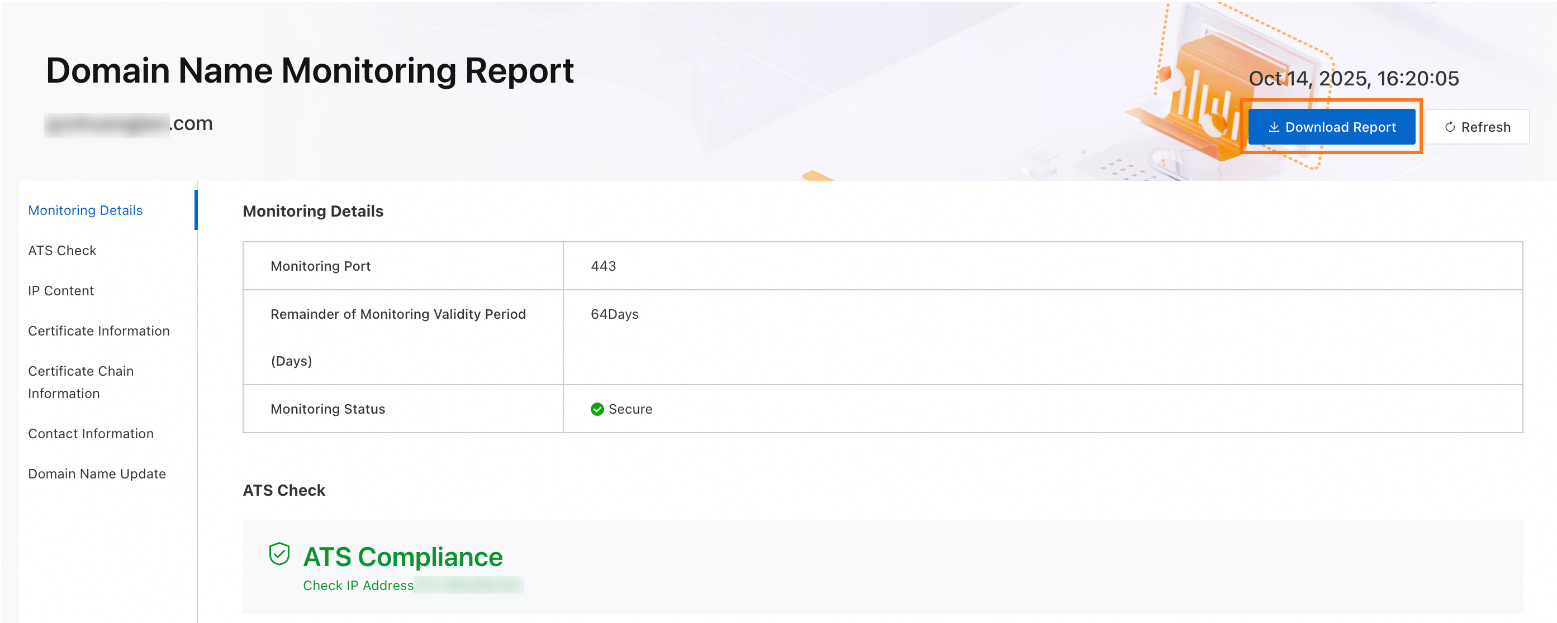
Task: Click the Refresh button
Action: [x=1477, y=127]
